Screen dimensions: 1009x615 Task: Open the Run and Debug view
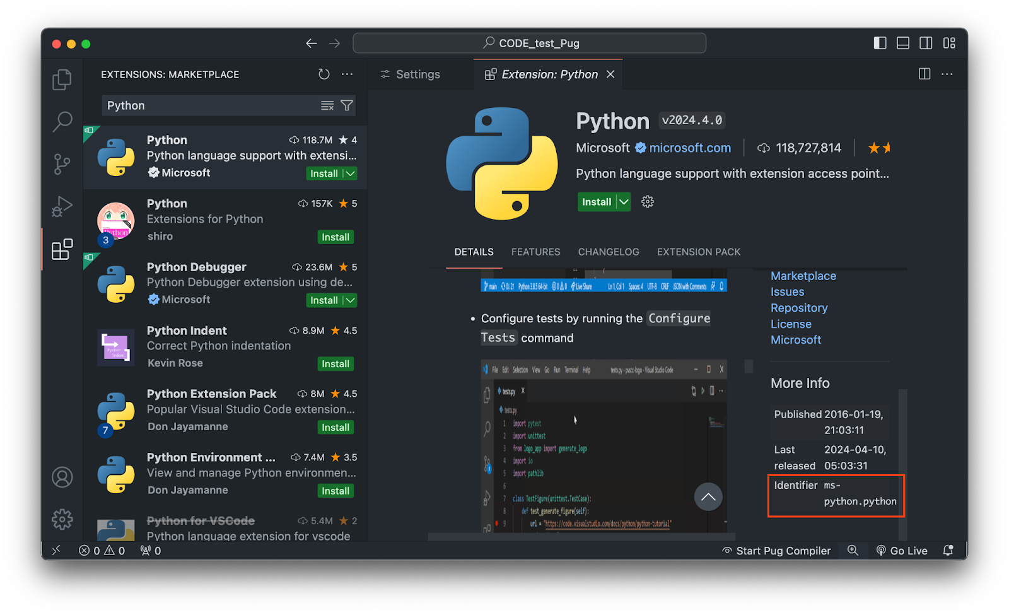coord(62,206)
